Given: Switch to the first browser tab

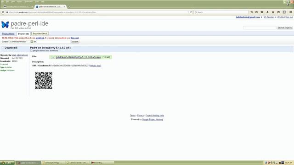Looking at the screenshot, I should pos(18,6).
